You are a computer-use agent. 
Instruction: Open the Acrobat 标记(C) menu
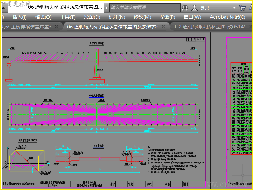(227, 17)
